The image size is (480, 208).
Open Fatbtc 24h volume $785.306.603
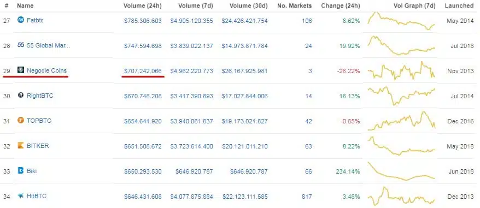pyautogui.click(x=143, y=21)
